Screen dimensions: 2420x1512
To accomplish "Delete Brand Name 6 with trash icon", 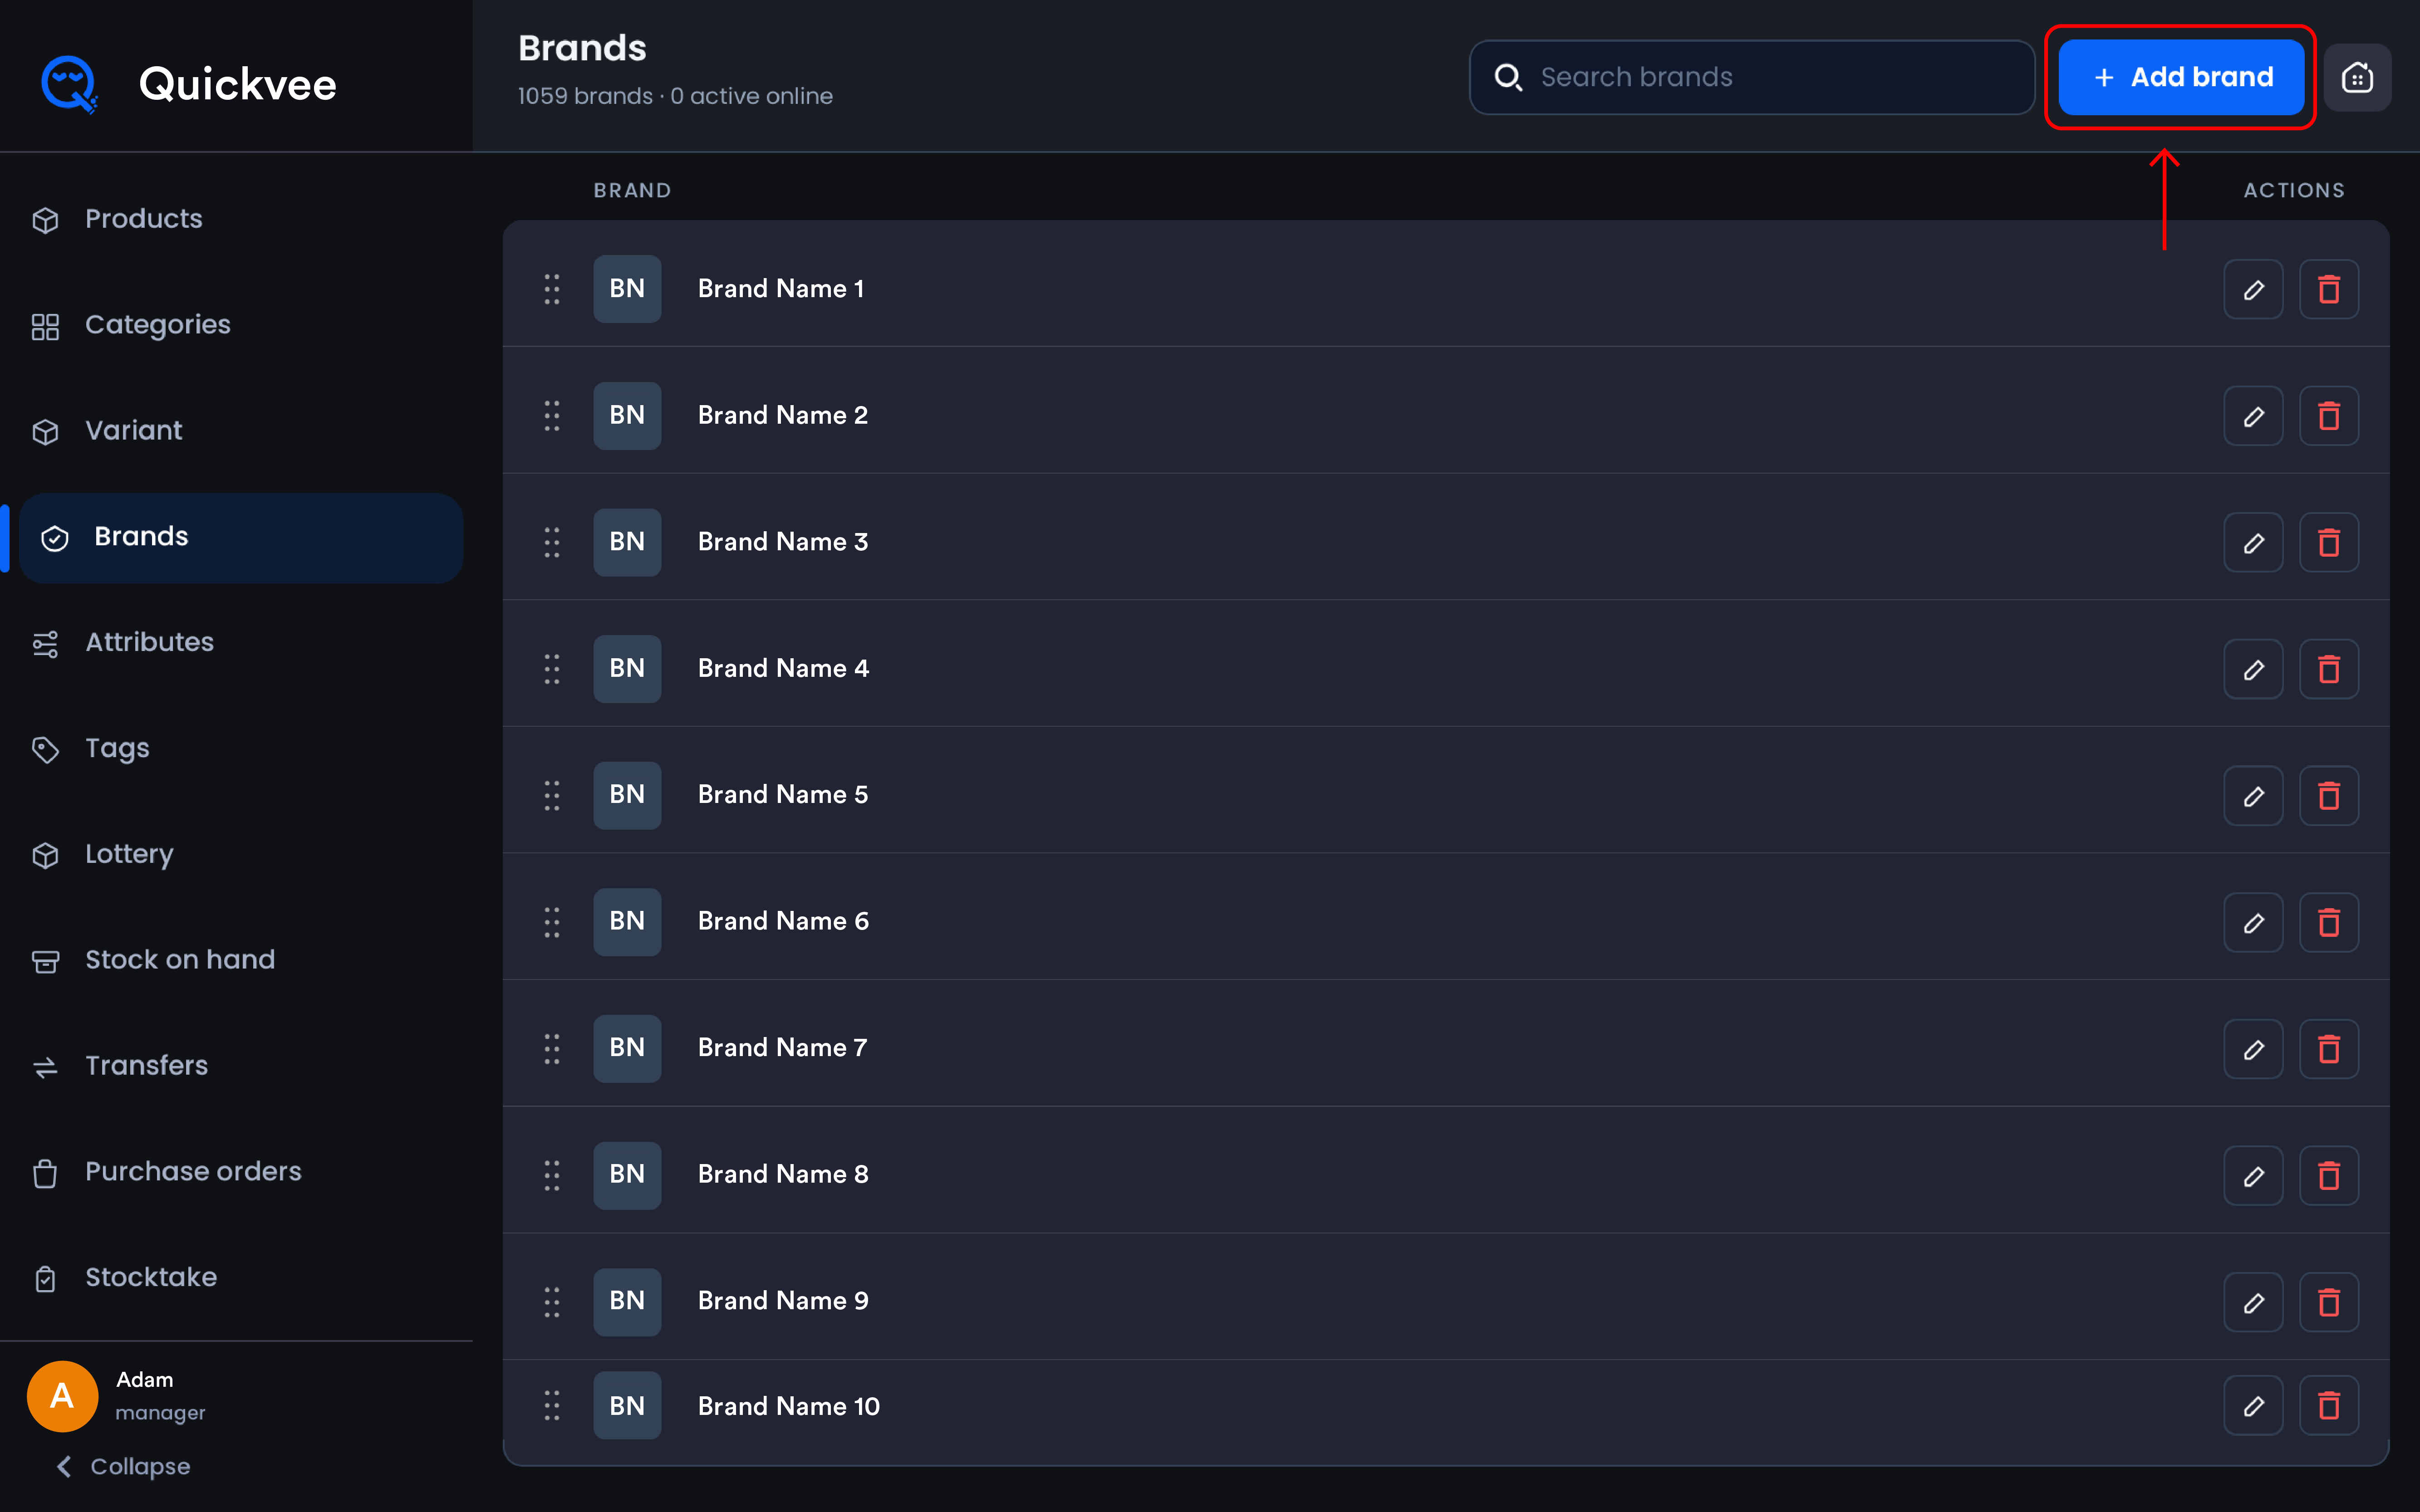I will click(2329, 922).
